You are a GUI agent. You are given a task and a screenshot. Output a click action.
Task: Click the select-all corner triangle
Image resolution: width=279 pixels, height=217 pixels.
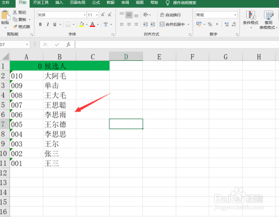pyautogui.click(x=5, y=56)
